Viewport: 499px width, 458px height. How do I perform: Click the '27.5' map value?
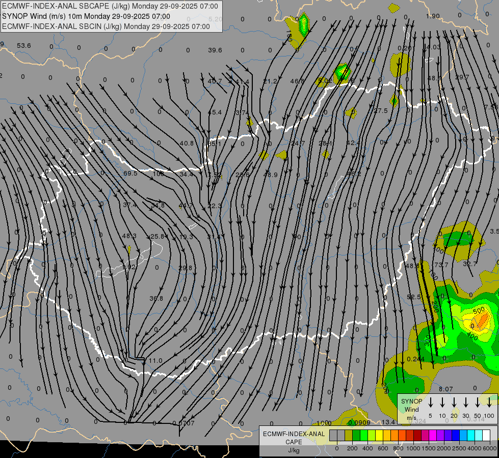tap(381, 110)
